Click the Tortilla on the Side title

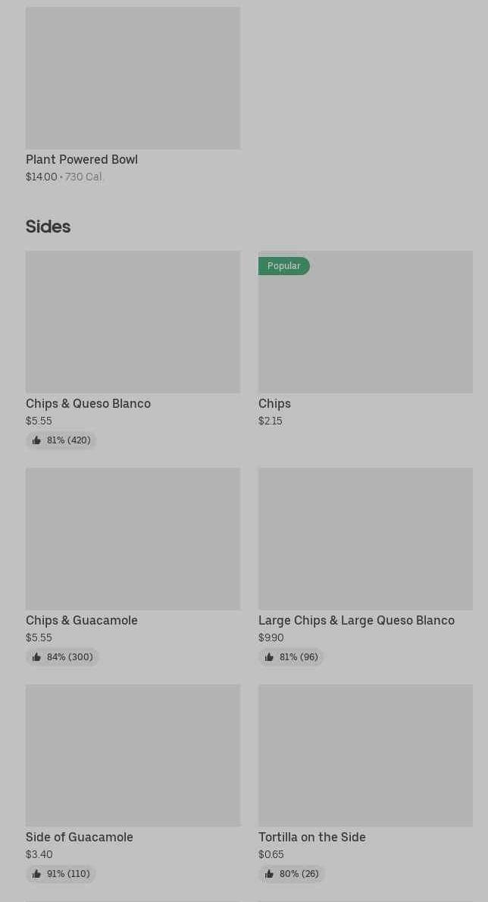[x=312, y=838]
